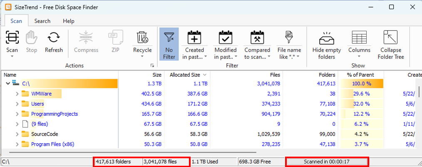Screen dimensions: 422x167
Task: Collapse the C:\ root node
Action: point(8,84)
